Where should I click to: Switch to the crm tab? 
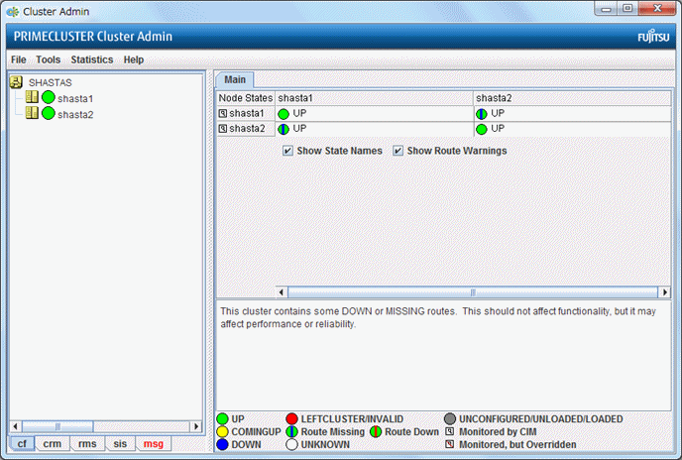coord(52,444)
